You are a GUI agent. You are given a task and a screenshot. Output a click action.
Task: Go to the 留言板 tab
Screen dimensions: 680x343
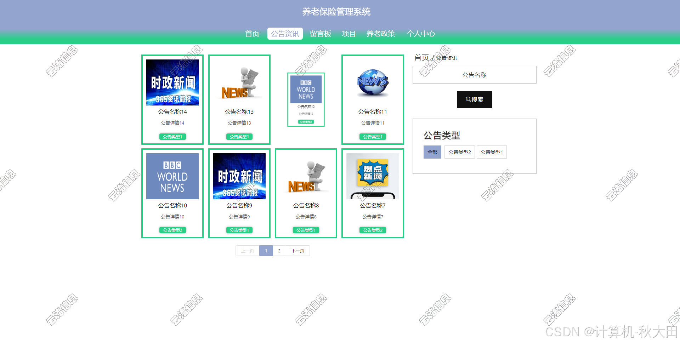tap(321, 34)
